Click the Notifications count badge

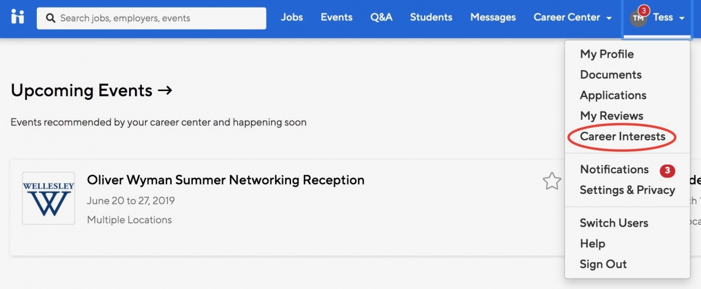pos(667,170)
